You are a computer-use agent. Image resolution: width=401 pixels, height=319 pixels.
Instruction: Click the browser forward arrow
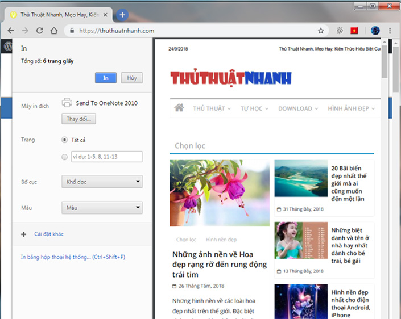[x=25, y=31]
